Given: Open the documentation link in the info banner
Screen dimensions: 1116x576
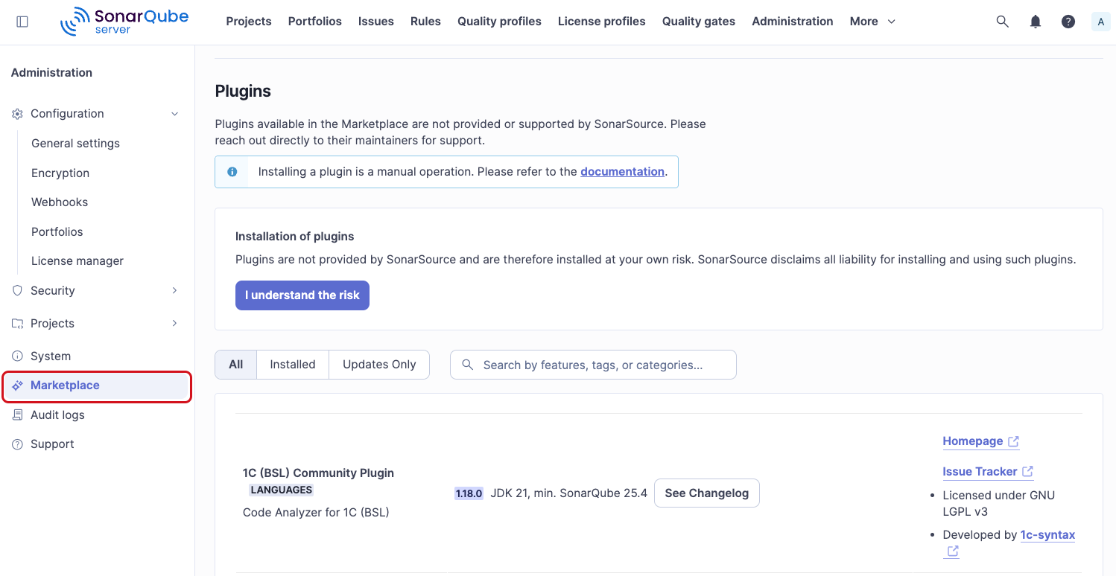Looking at the screenshot, I should tap(622, 171).
